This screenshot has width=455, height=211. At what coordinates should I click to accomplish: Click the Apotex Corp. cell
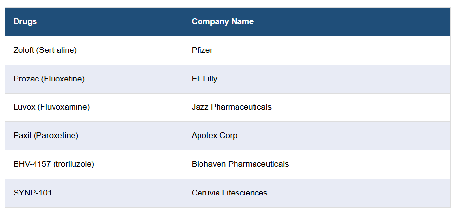coord(216,136)
